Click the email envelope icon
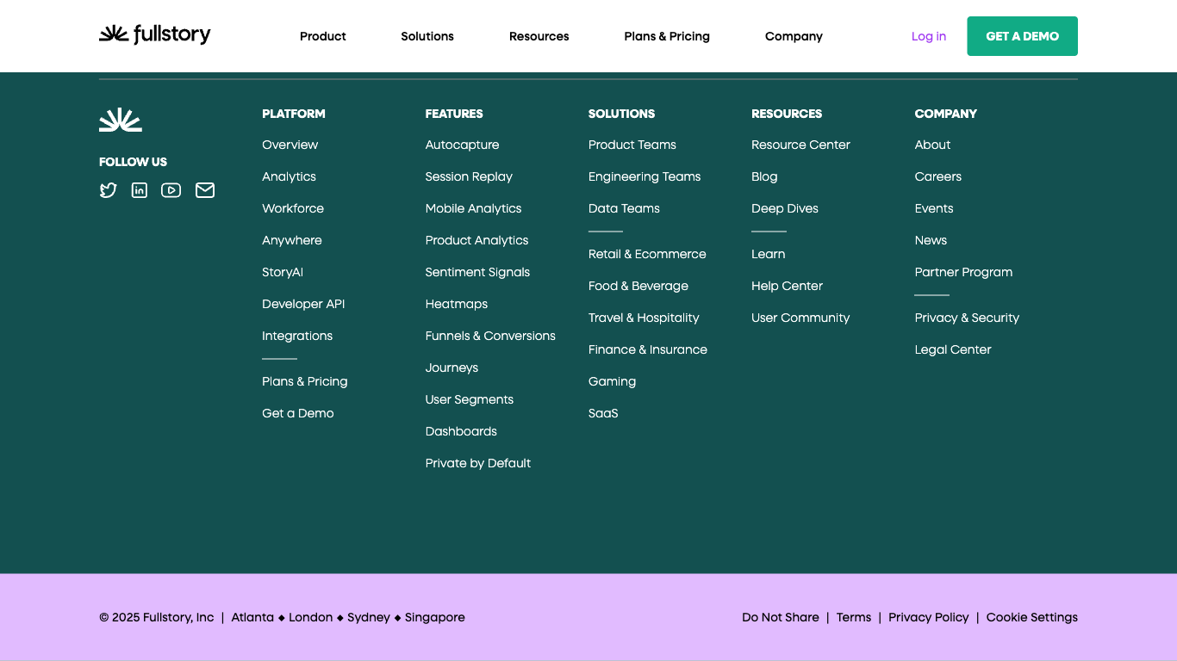This screenshot has height=661, width=1177. (205, 190)
